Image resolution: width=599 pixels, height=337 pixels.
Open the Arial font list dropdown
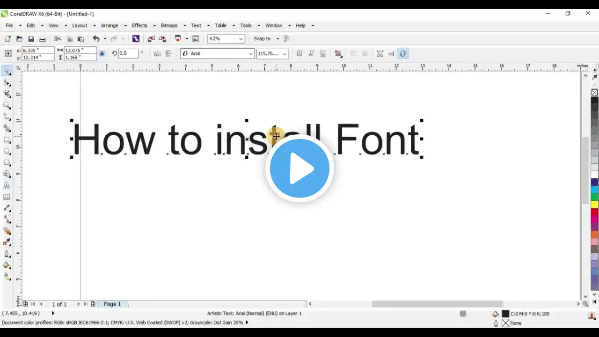(x=250, y=54)
